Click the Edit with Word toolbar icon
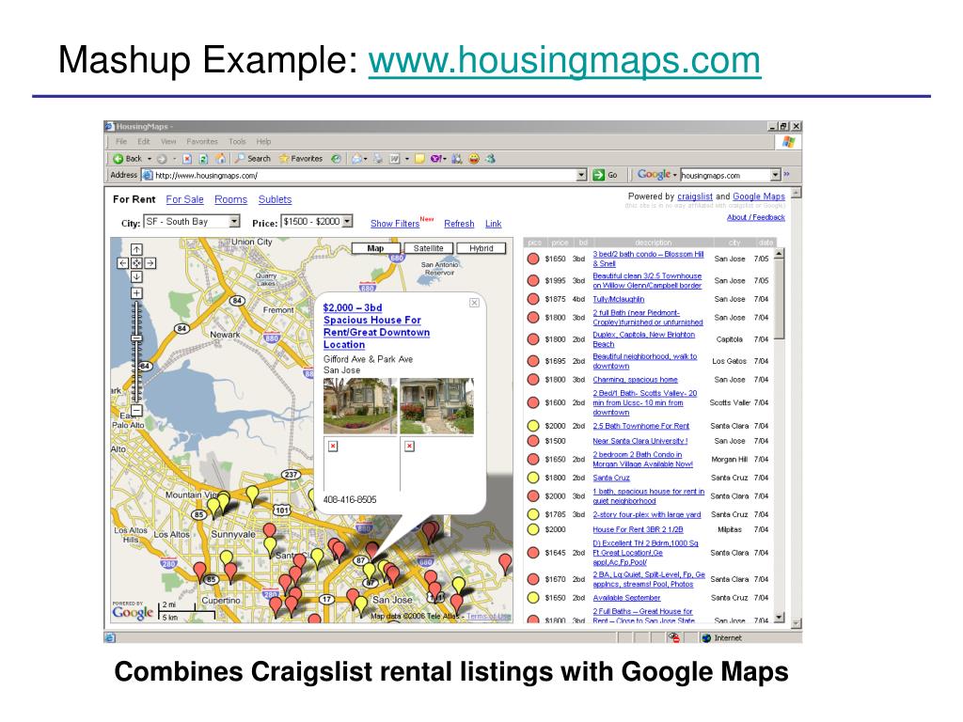The width and height of the screenshot is (963, 722). click(394, 158)
